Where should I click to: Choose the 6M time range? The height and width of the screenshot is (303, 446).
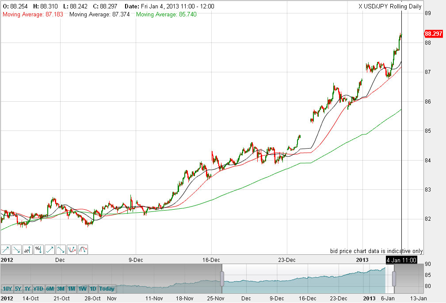[x=50, y=289]
